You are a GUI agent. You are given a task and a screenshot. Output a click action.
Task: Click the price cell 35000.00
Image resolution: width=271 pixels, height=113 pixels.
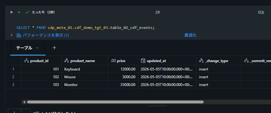123,85
